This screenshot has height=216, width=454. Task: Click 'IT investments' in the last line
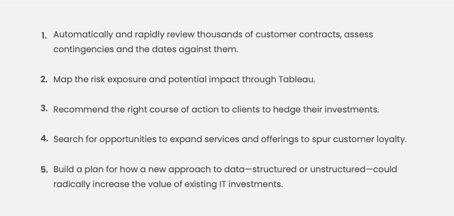(250, 184)
